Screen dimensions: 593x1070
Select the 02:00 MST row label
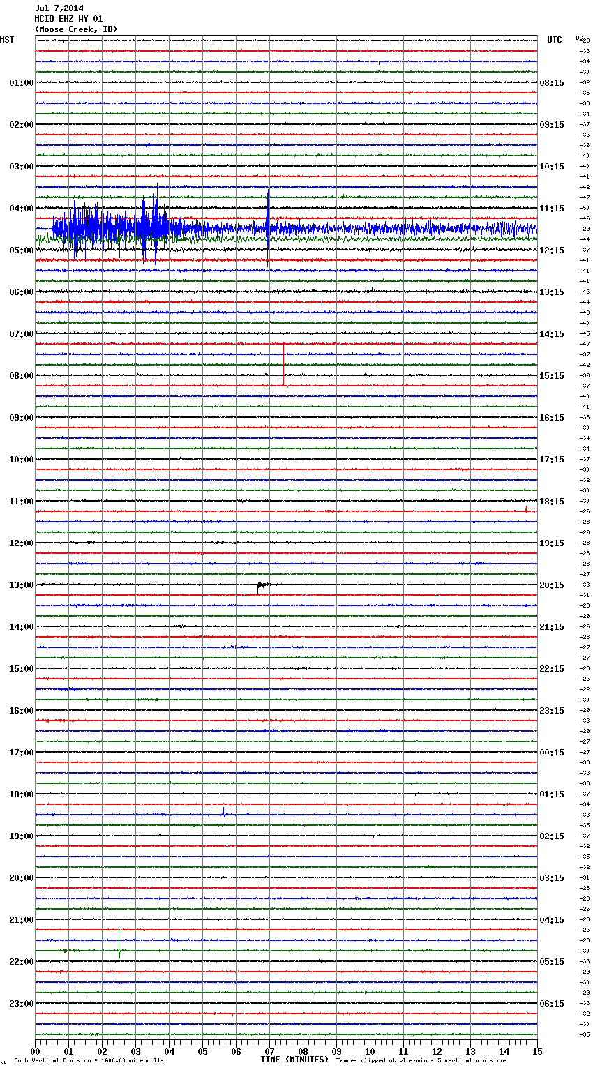coord(22,125)
